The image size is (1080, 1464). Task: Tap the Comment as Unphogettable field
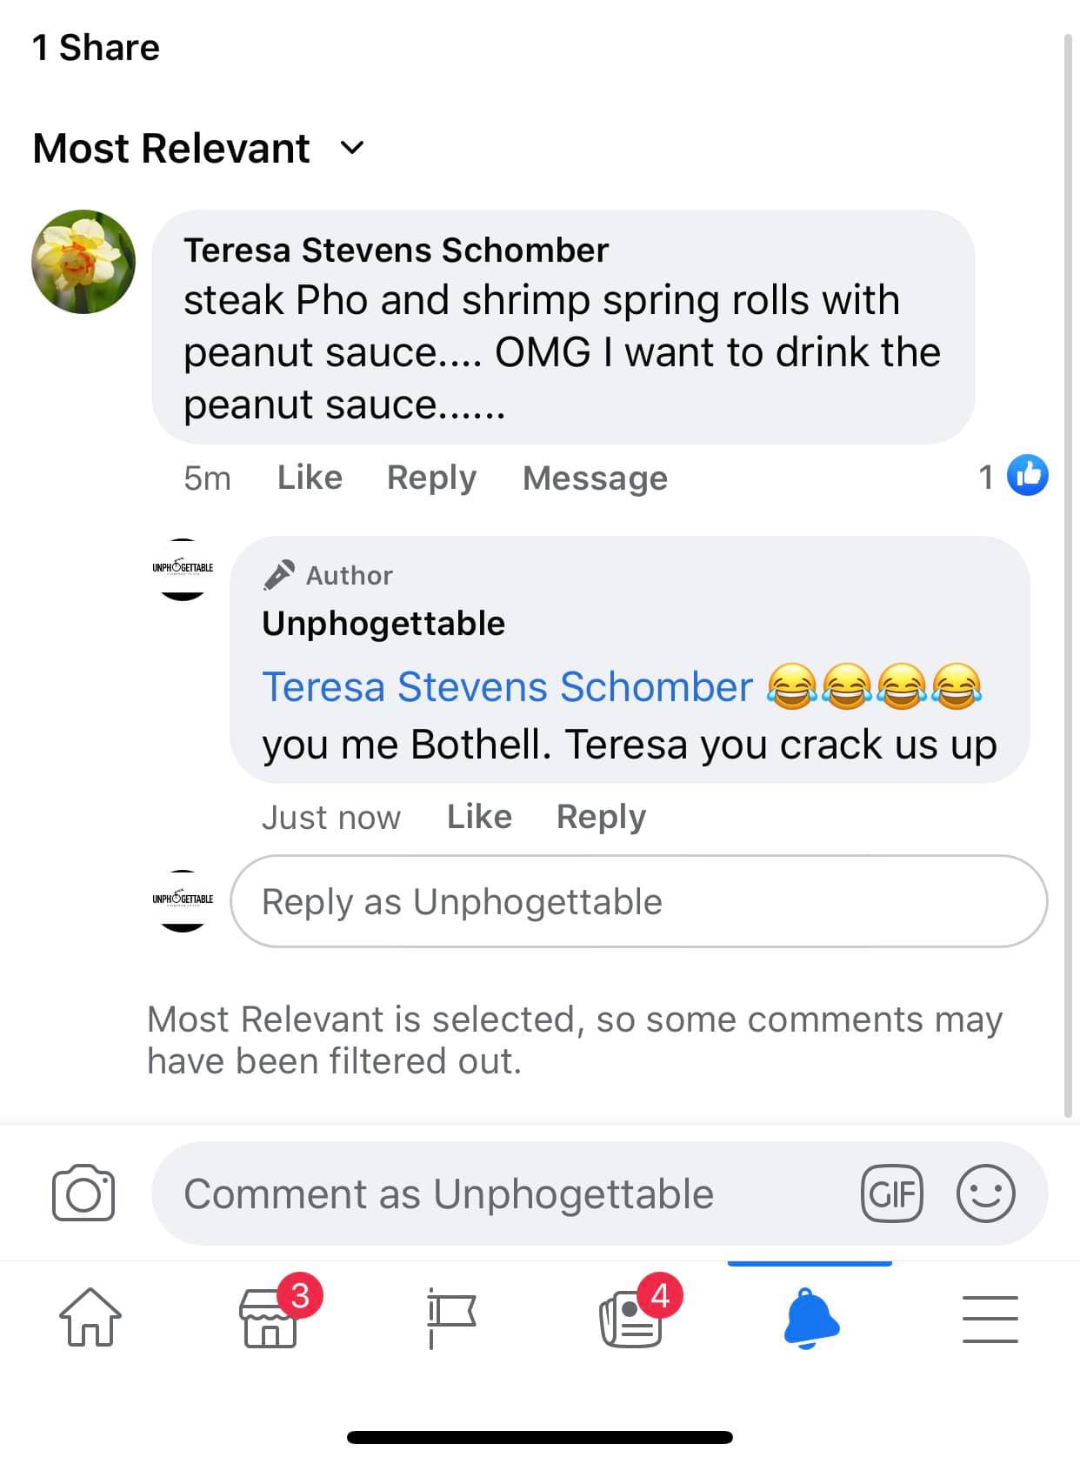504,1193
